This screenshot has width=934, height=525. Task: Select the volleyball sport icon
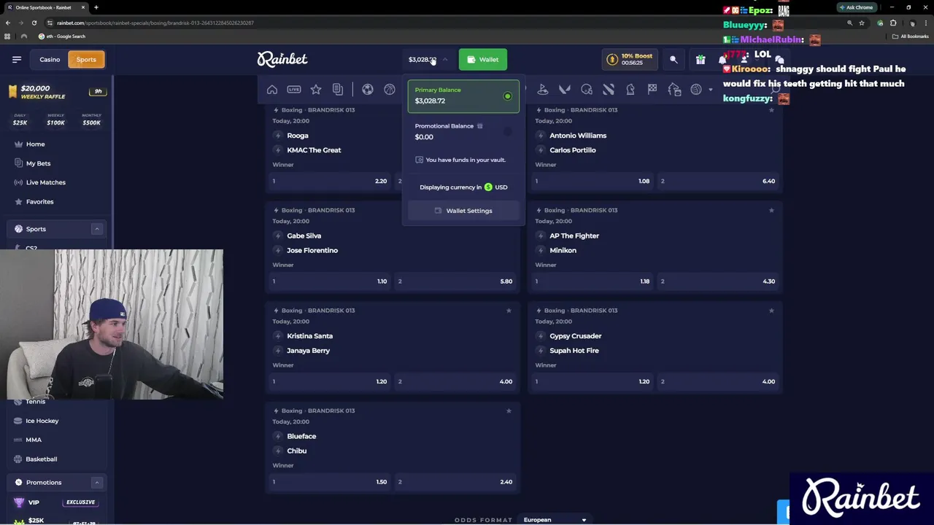click(x=696, y=90)
